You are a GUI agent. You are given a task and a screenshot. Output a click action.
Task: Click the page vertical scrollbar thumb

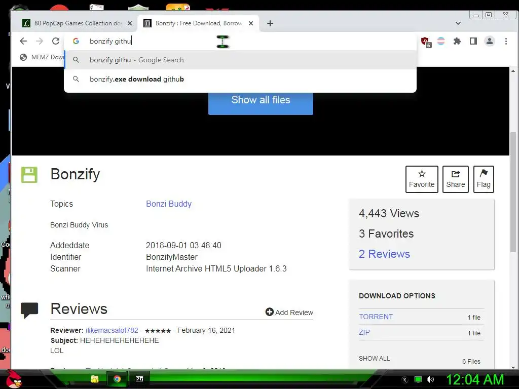(x=513, y=192)
